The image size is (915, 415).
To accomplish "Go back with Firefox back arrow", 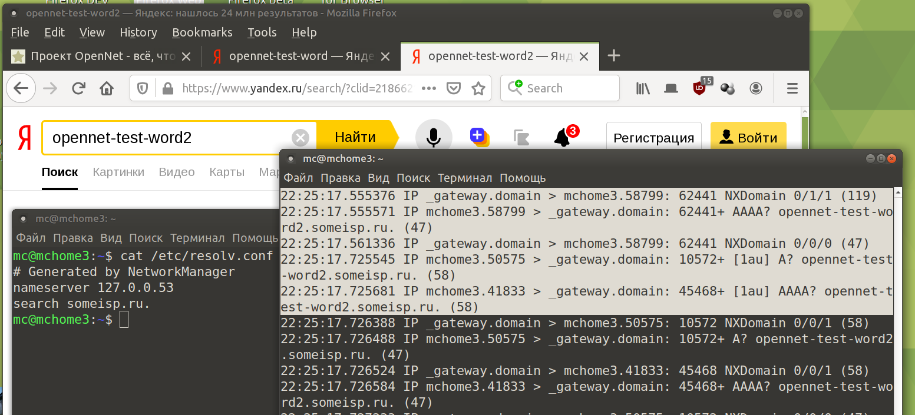I will (21, 88).
